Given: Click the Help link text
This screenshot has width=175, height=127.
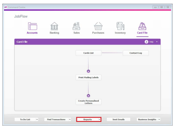Looking at the screenshot, I should click(151, 42).
